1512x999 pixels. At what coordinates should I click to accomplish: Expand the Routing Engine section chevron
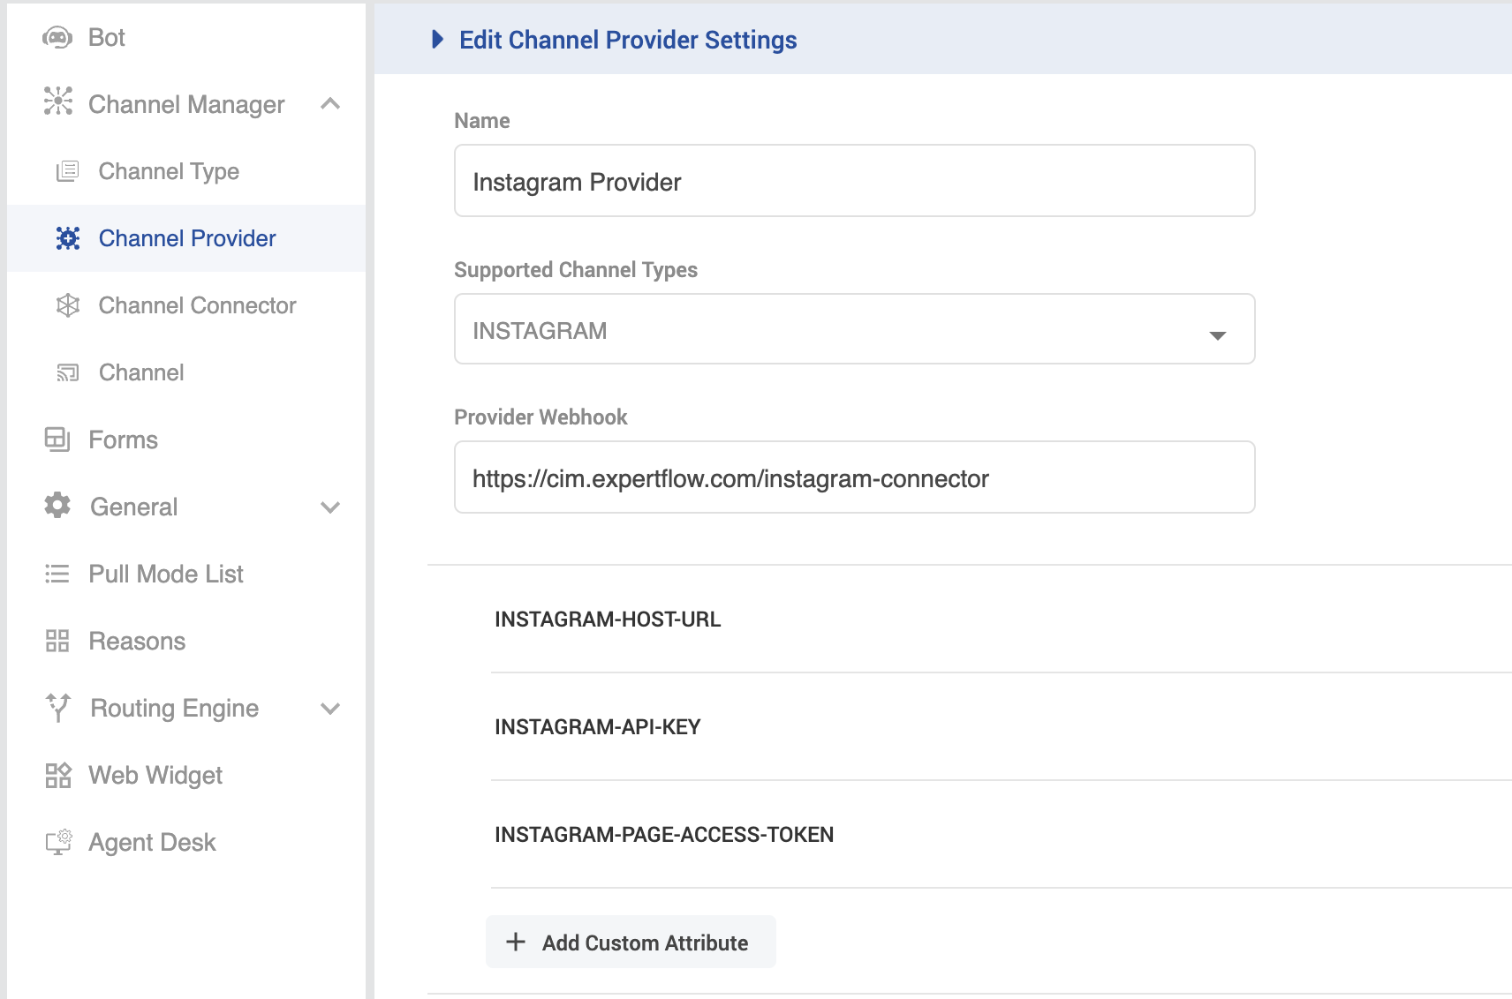tap(330, 709)
